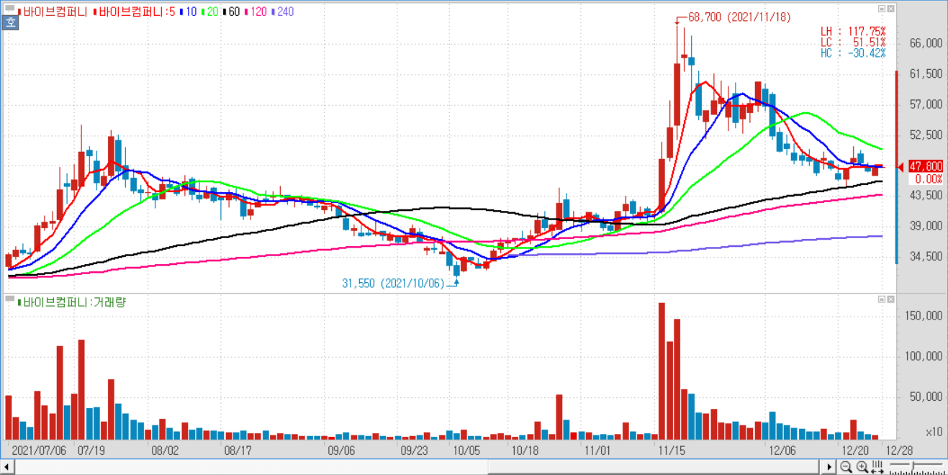Select the 20-day moving average legend
The height and width of the screenshot is (475, 948).
[212, 12]
